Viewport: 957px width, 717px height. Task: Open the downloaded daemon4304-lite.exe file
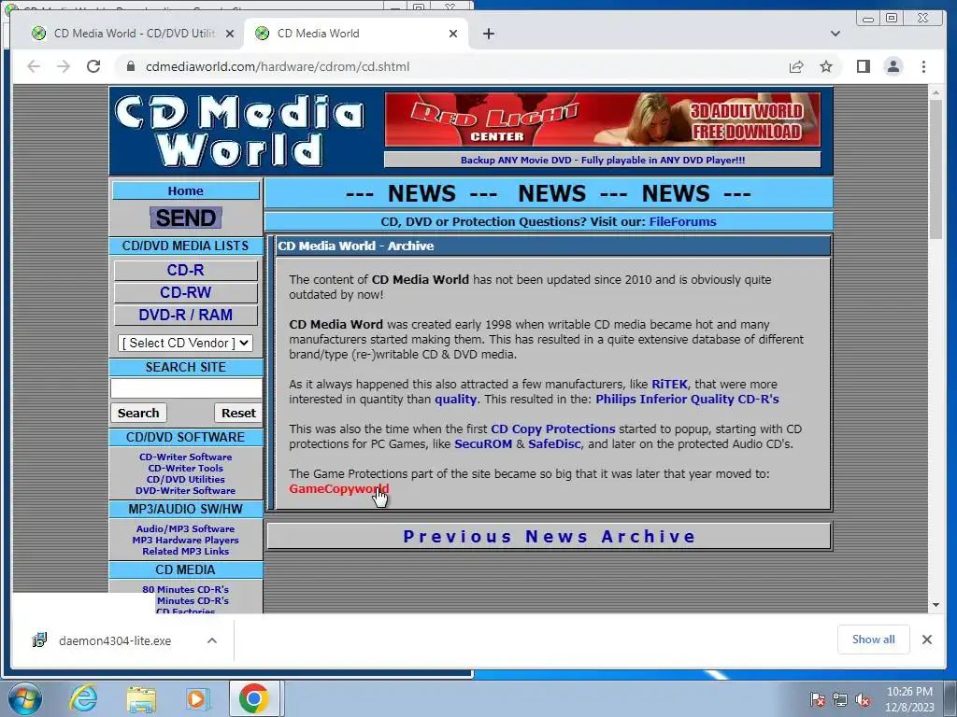click(115, 640)
